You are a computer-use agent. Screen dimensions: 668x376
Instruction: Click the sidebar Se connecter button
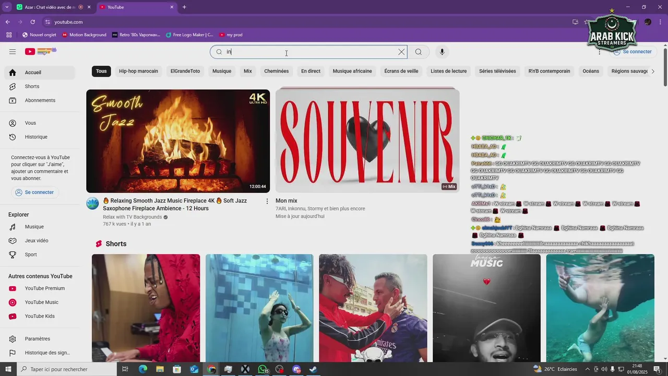tap(34, 192)
